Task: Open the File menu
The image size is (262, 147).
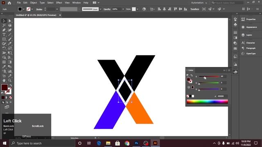Action: pos(19,3)
